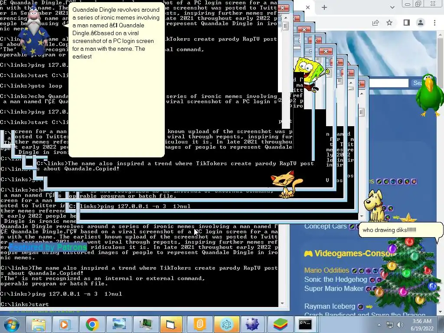Image resolution: width=444 pixels, height=333 pixels.
Task: Open the Chrome profile avatar
Action: click(x=421, y=23)
